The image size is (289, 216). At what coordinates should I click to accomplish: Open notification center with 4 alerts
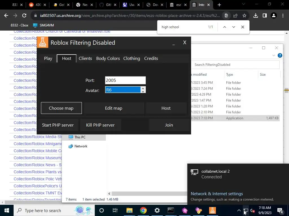click(x=280, y=211)
